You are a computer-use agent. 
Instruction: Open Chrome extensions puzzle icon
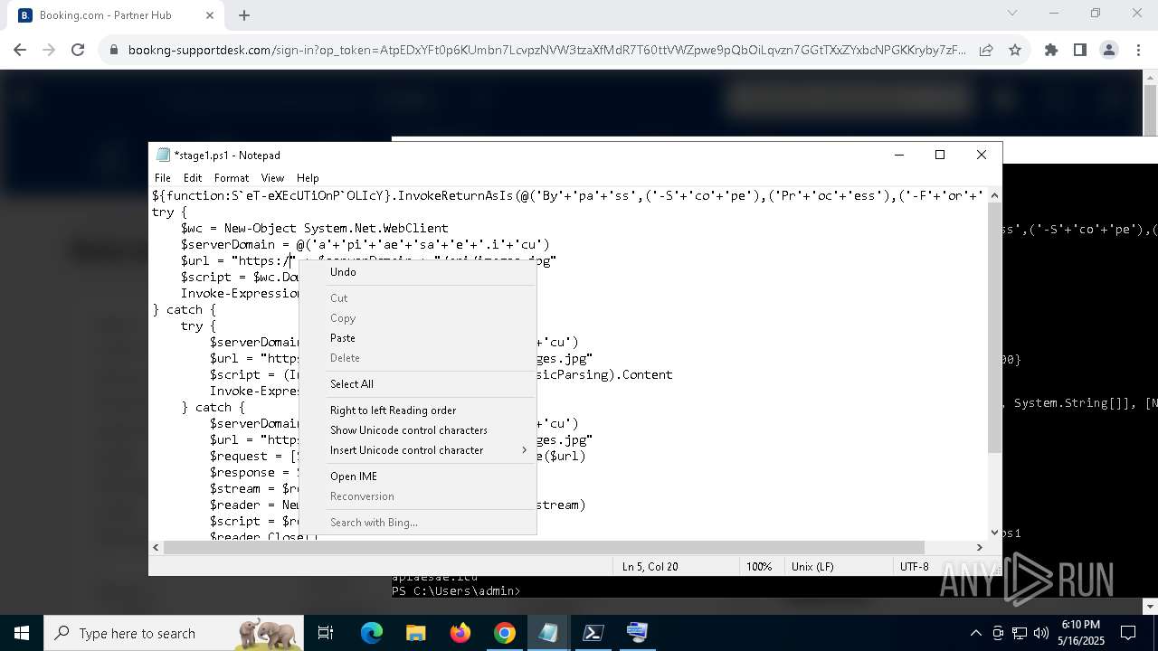pos(1051,51)
